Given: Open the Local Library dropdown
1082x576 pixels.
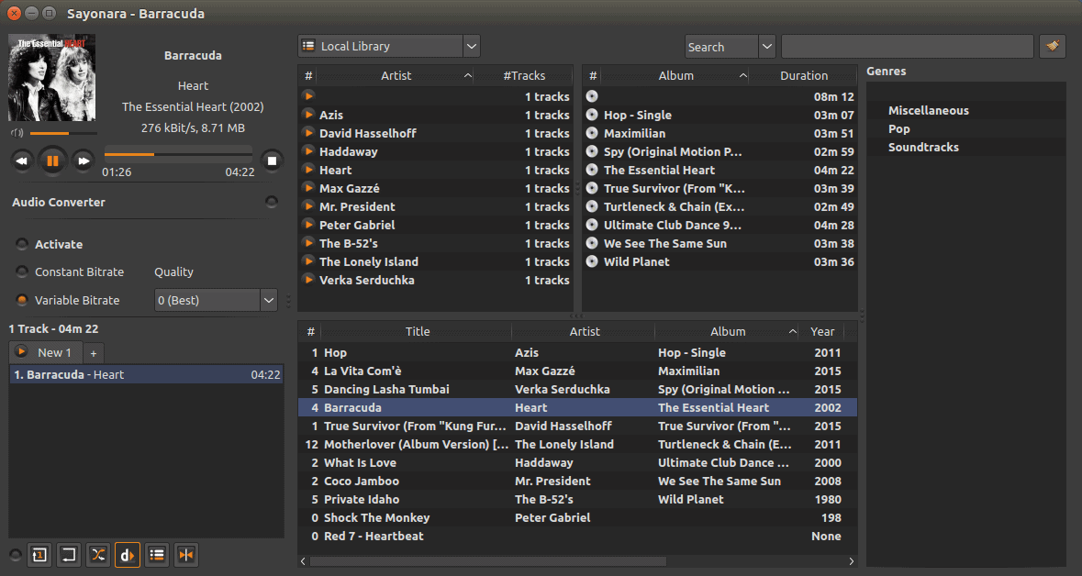Looking at the screenshot, I should coord(389,46).
